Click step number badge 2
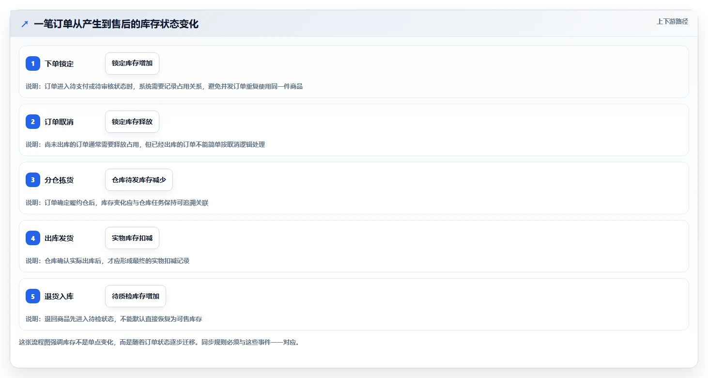 pos(33,122)
